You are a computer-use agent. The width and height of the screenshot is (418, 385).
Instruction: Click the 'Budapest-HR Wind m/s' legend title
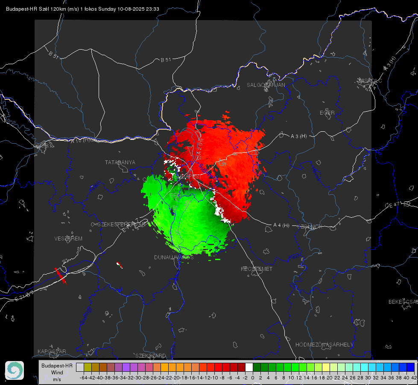point(57,373)
